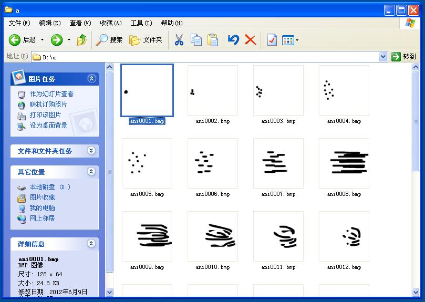
Task: Click 设为桌面背景 link
Action: click(x=48, y=125)
